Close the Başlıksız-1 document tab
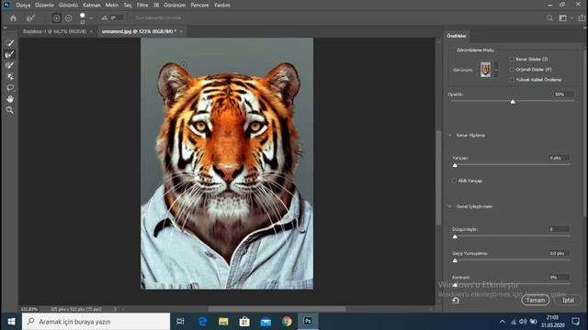 91,32
